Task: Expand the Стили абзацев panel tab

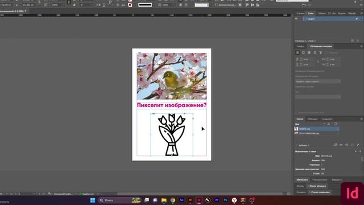Action: pos(317,186)
